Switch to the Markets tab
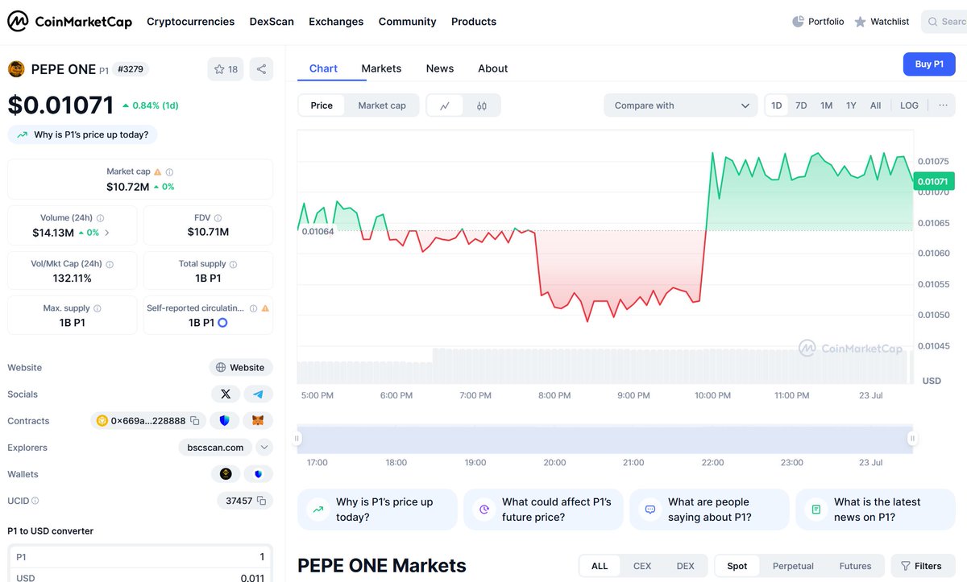 click(381, 68)
